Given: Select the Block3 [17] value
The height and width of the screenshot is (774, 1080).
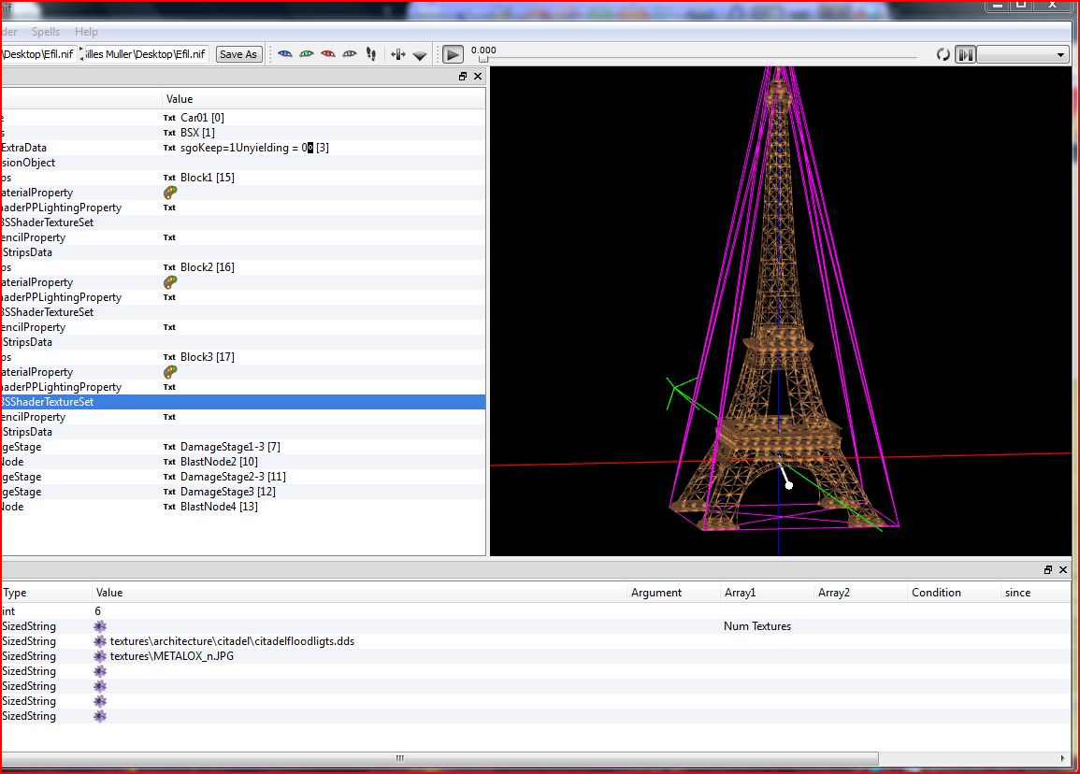Looking at the screenshot, I should coord(208,357).
